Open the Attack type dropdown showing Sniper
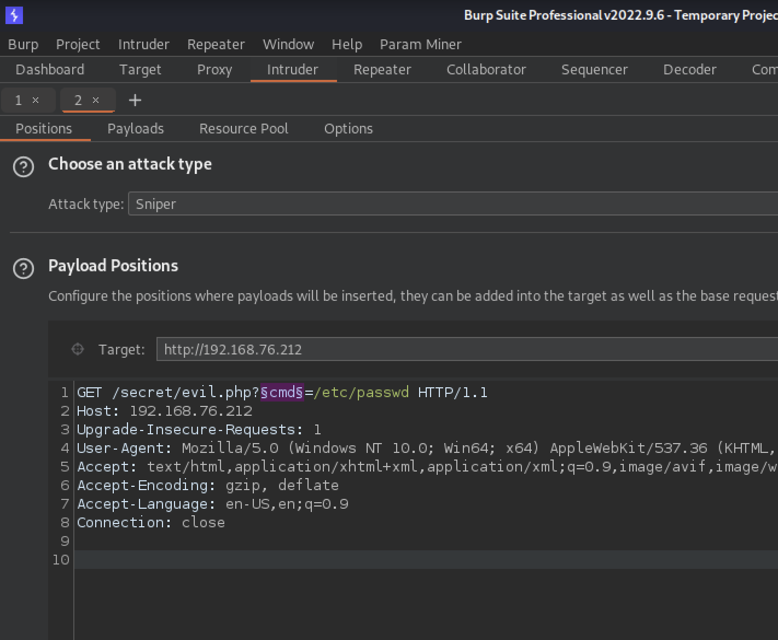This screenshot has width=778, height=640. [453, 204]
